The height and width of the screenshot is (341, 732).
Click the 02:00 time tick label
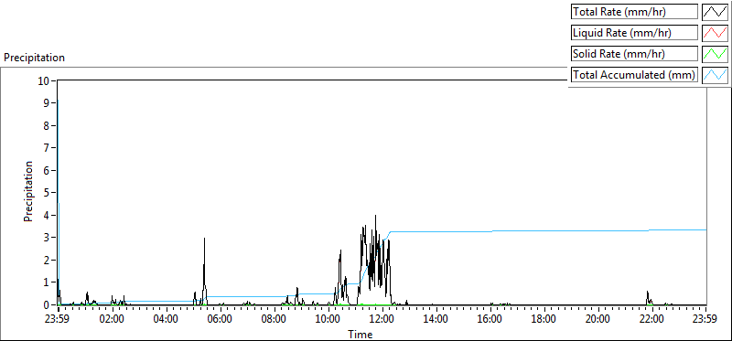[112, 320]
